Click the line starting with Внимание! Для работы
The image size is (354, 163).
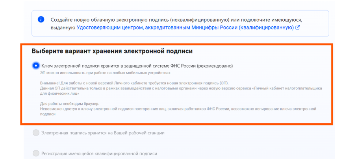point(135,82)
